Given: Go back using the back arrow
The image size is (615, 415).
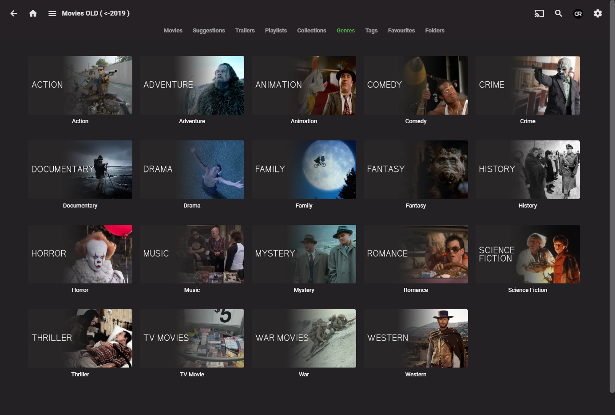Looking at the screenshot, I should (14, 13).
